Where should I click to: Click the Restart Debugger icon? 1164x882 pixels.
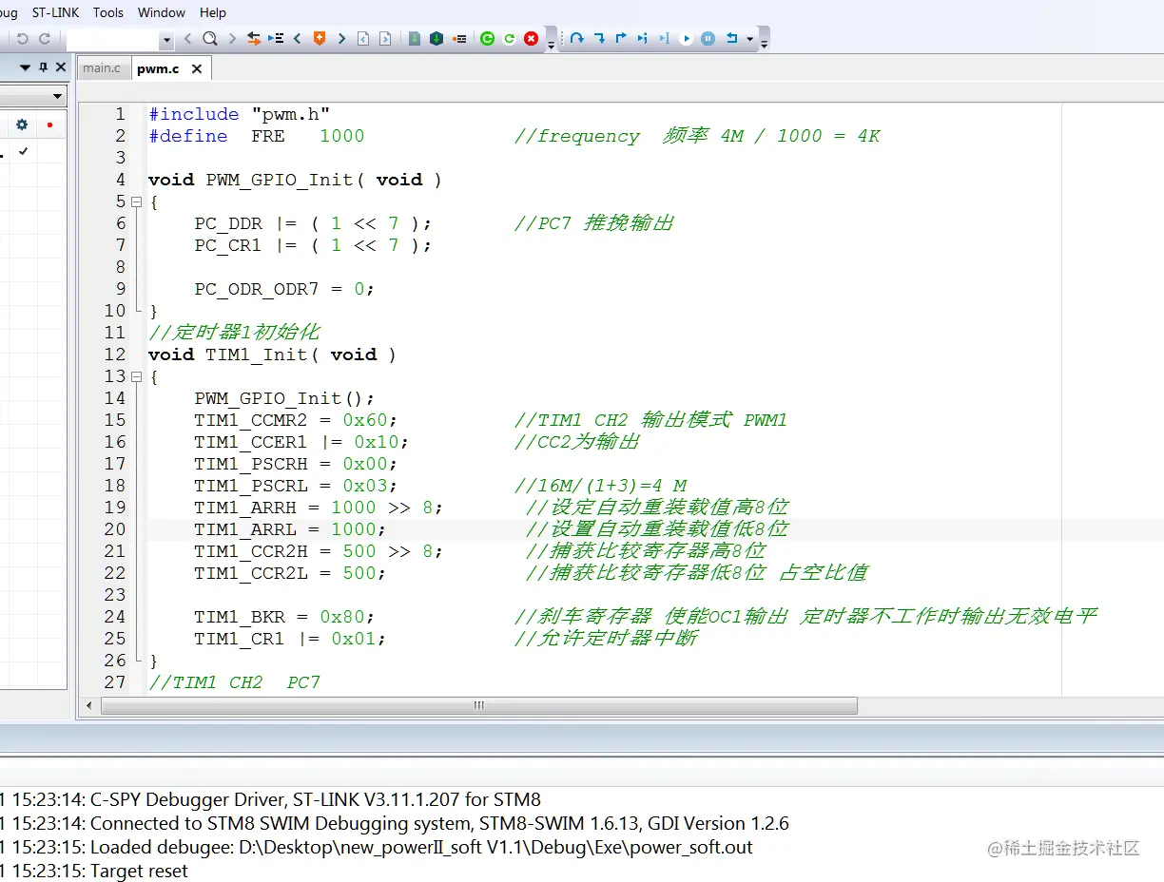(x=509, y=39)
